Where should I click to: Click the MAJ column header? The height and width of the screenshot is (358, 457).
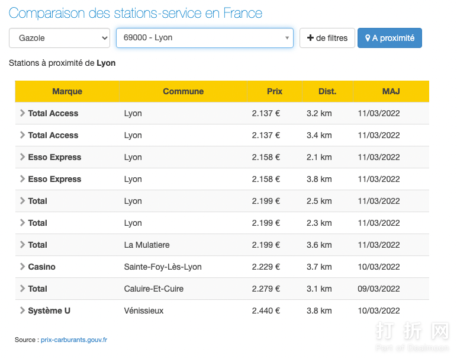(x=391, y=91)
